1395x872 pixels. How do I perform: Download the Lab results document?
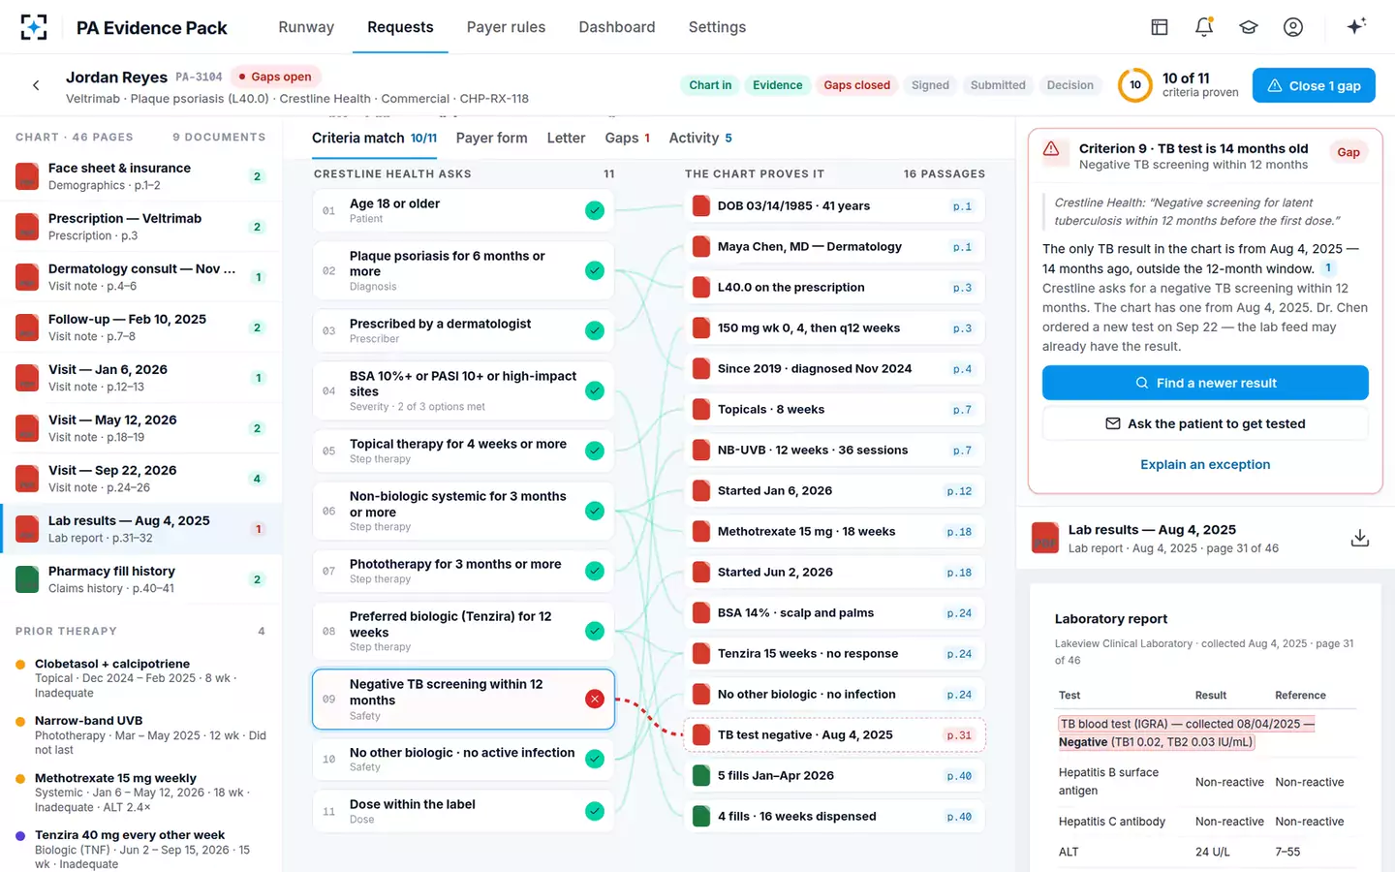coord(1360,538)
